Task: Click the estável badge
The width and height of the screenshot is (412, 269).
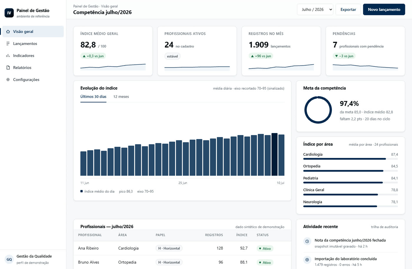Action: (172, 56)
